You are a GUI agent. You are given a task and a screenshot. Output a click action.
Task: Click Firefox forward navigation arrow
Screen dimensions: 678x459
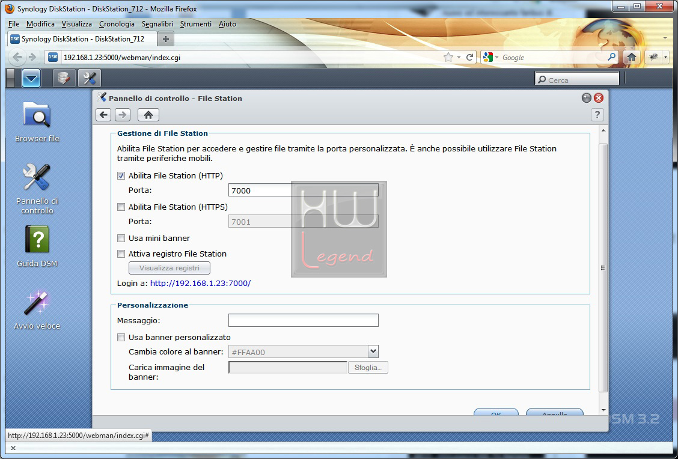[x=32, y=57]
